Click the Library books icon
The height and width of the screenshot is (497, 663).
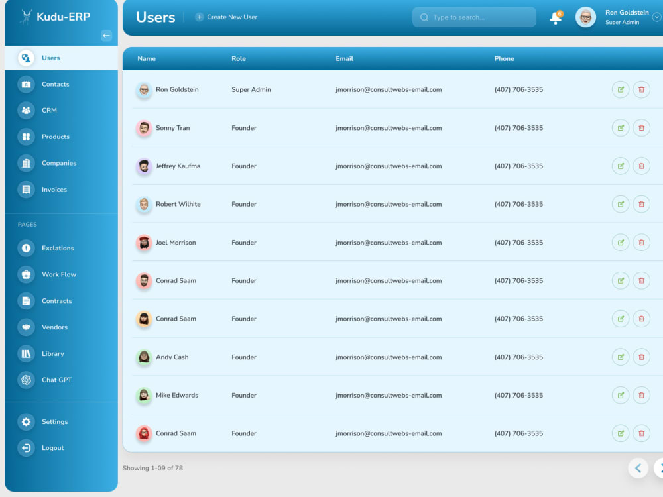27,353
